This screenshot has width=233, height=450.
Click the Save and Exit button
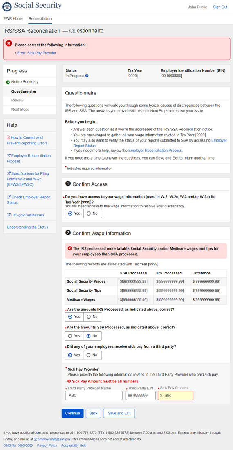point(119,413)
